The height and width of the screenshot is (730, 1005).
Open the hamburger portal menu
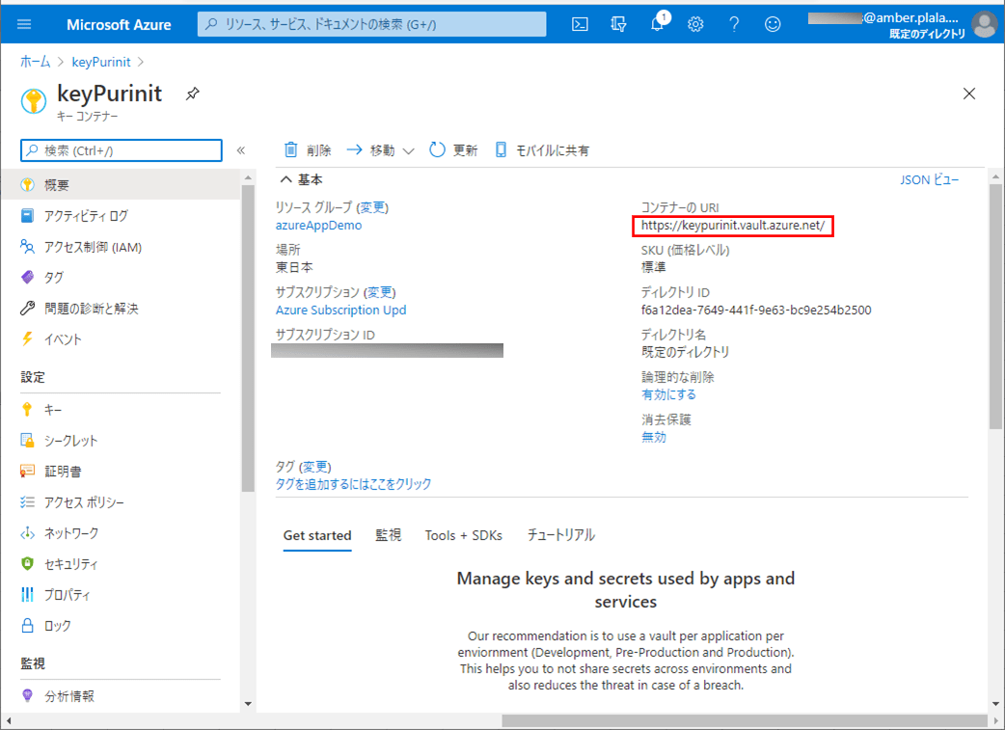pyautogui.click(x=24, y=24)
